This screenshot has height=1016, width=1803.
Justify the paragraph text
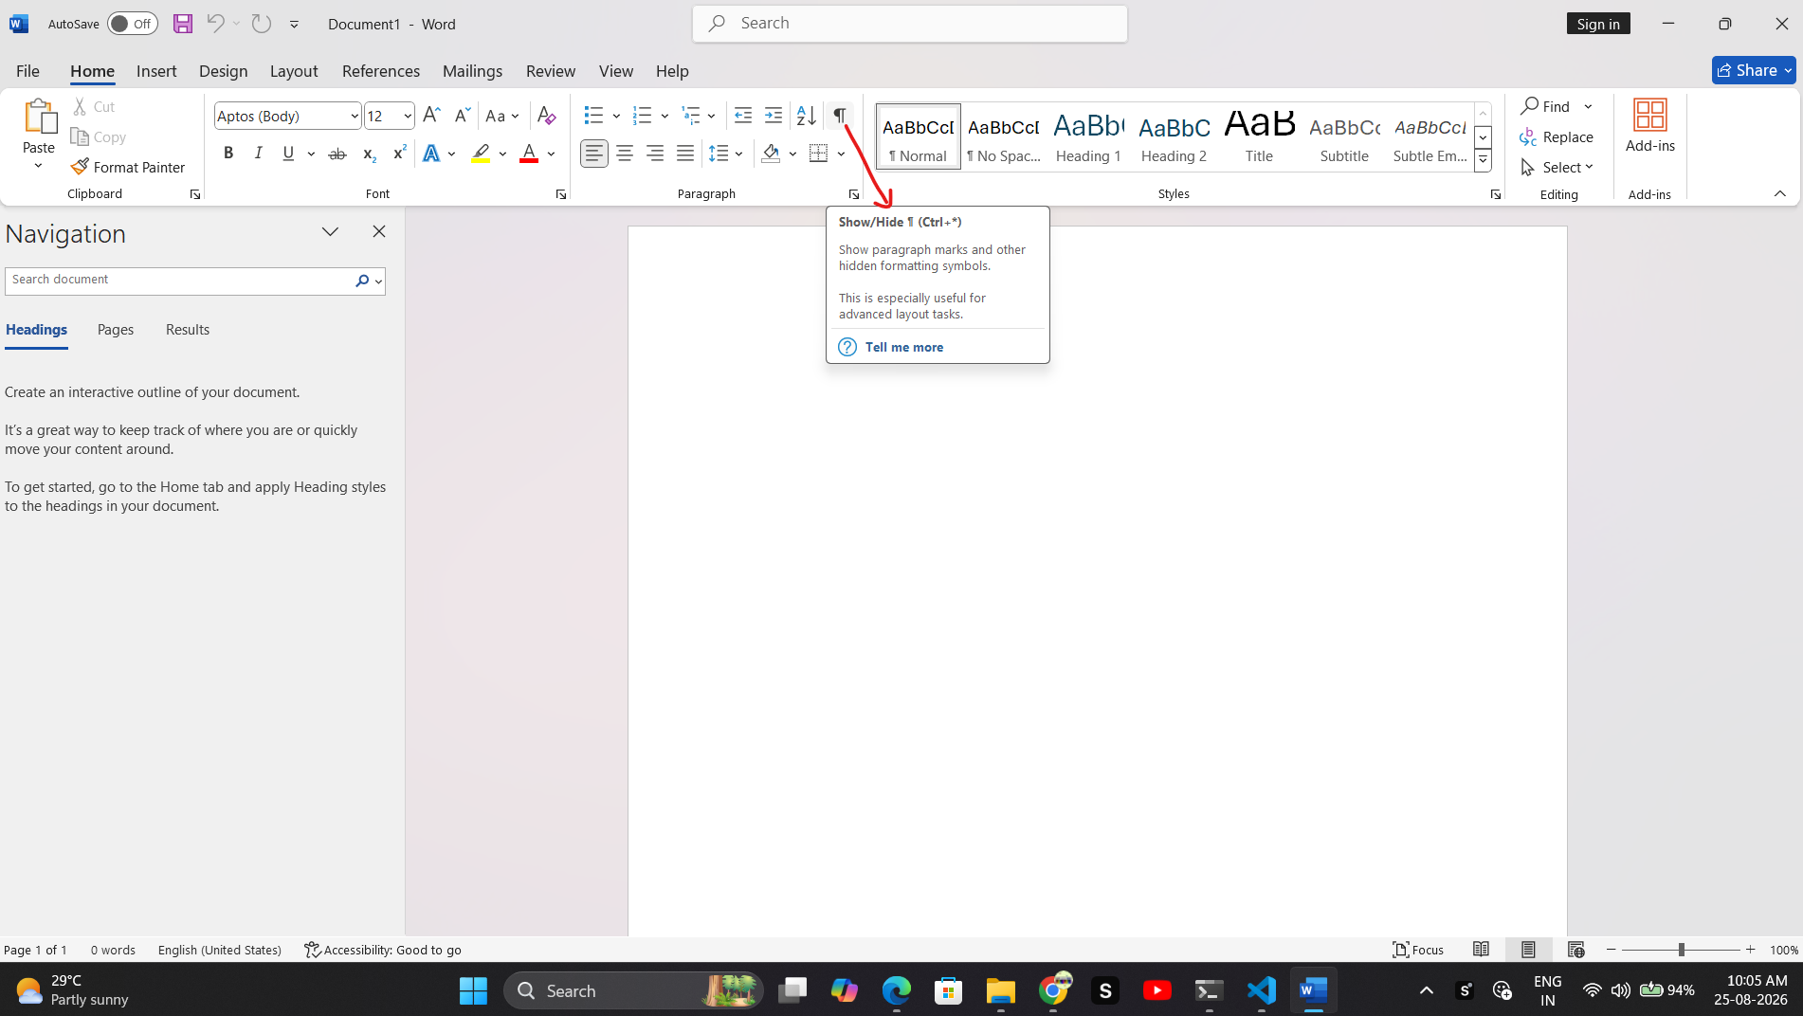pos(685,154)
